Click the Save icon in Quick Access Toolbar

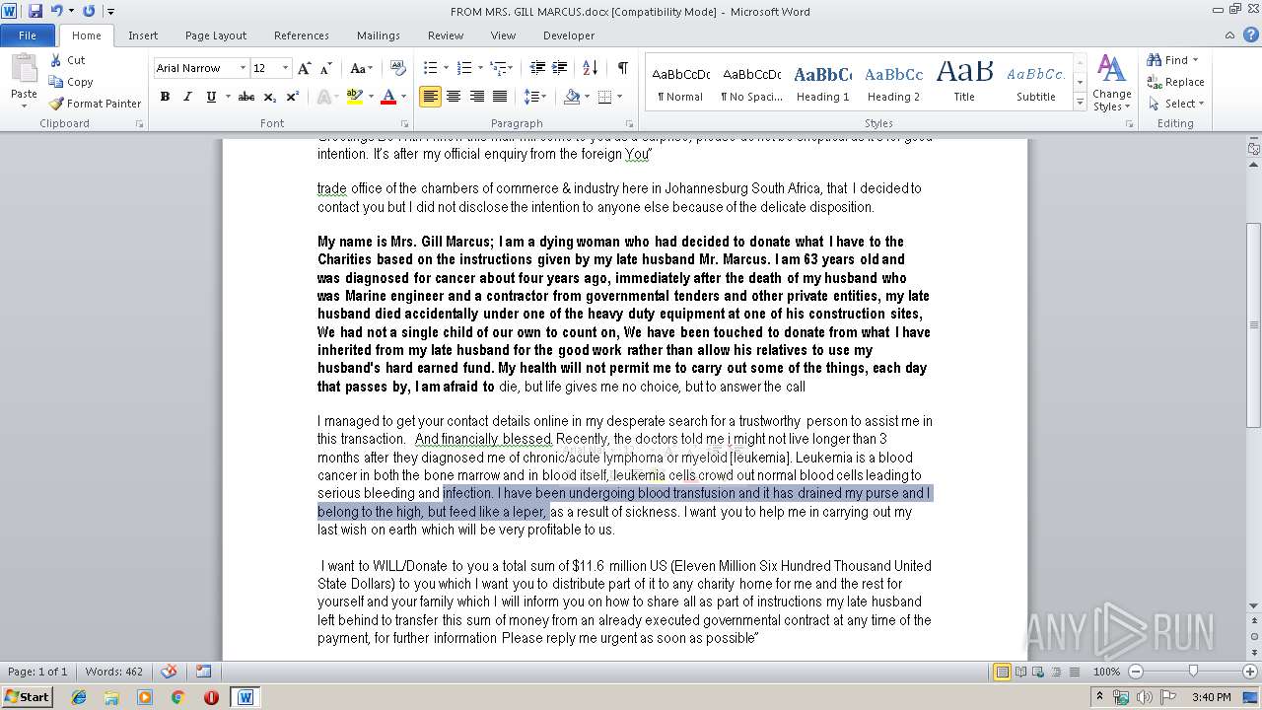pyautogui.click(x=35, y=11)
